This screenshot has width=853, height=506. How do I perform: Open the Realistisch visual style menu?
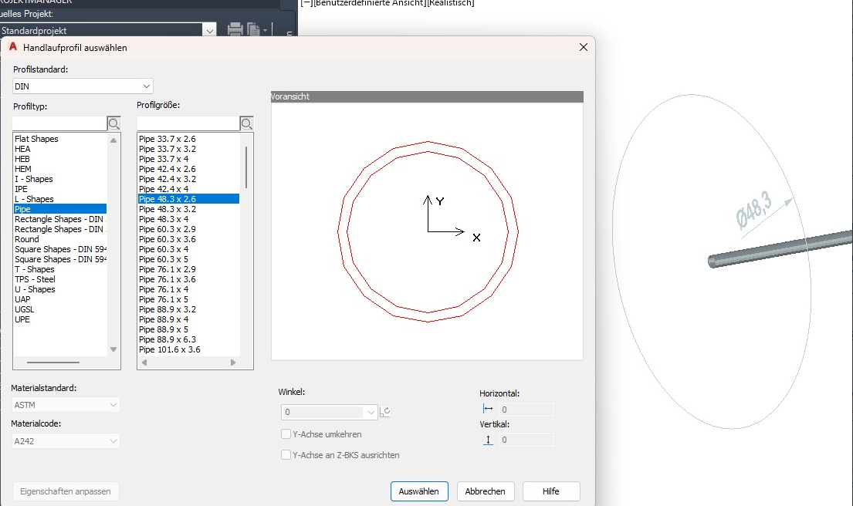pyautogui.click(x=449, y=3)
